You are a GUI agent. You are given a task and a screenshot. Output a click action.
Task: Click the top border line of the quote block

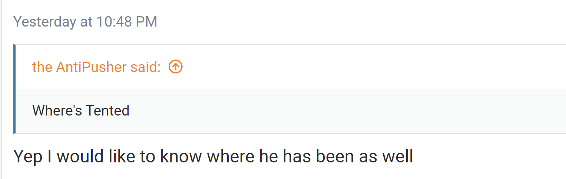(x=291, y=45)
